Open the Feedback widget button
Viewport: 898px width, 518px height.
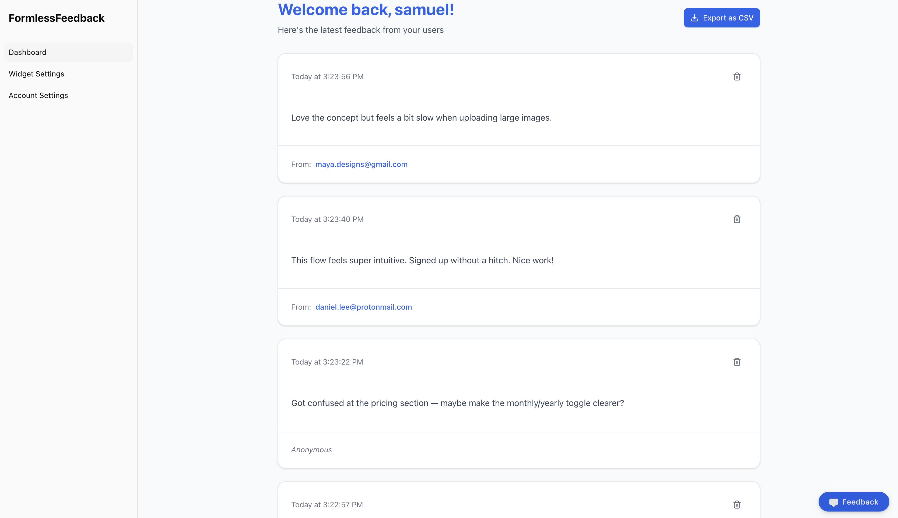[854, 502]
